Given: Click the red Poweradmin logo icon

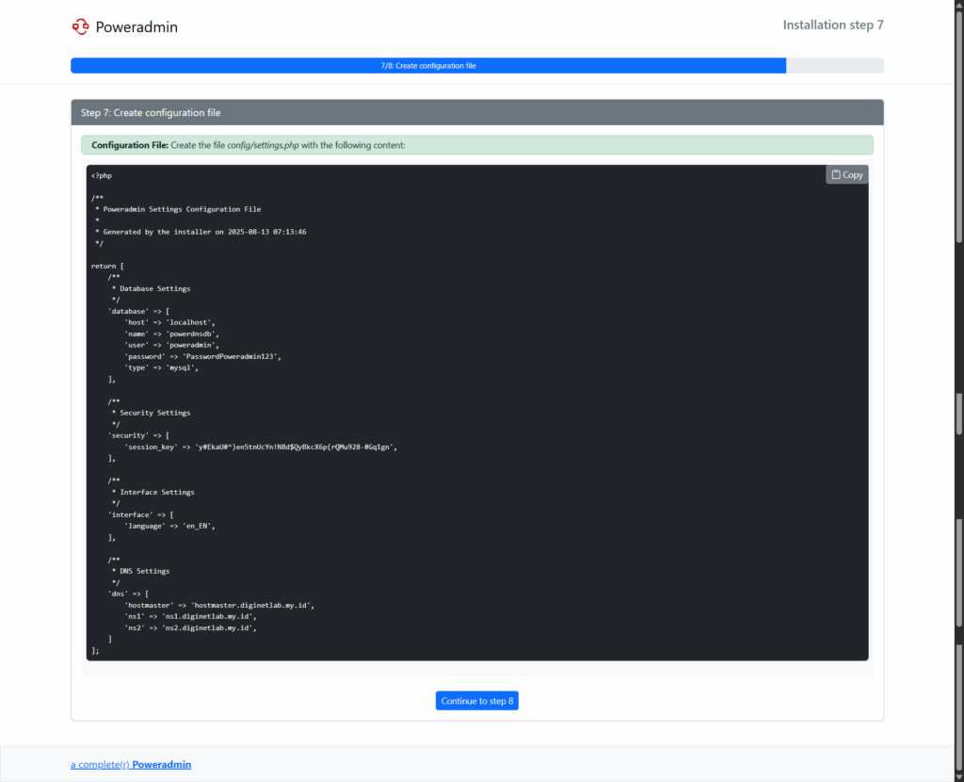Looking at the screenshot, I should pos(81,26).
